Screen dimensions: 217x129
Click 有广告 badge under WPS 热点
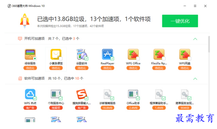[x=30, y=108]
